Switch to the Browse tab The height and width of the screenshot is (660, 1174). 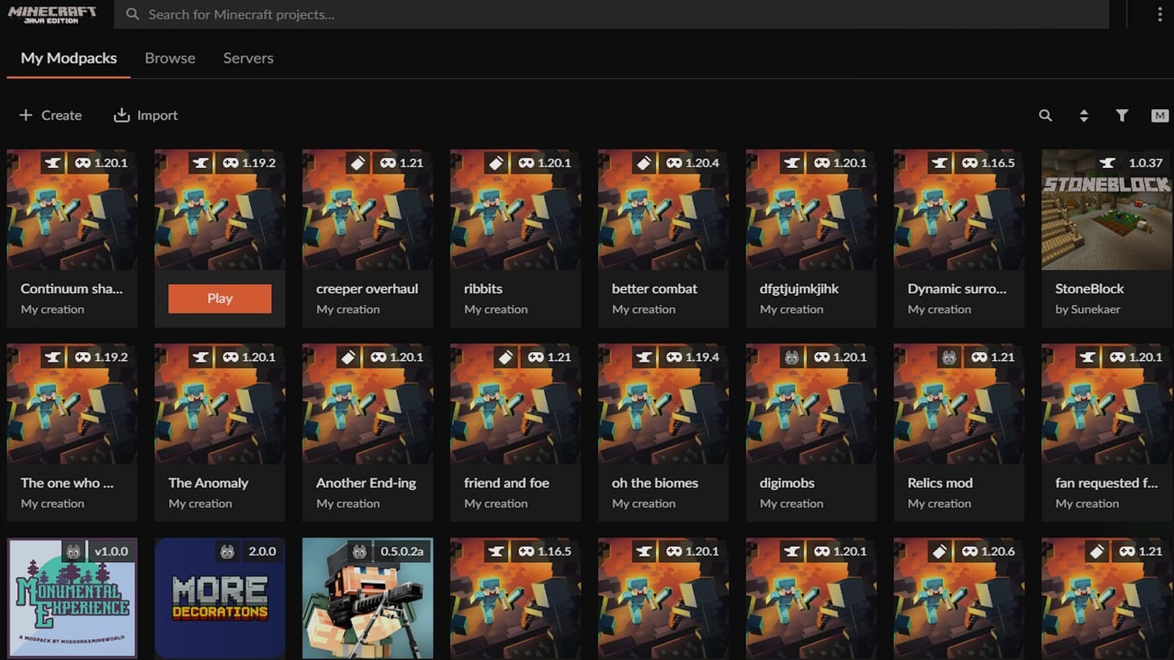tap(170, 58)
